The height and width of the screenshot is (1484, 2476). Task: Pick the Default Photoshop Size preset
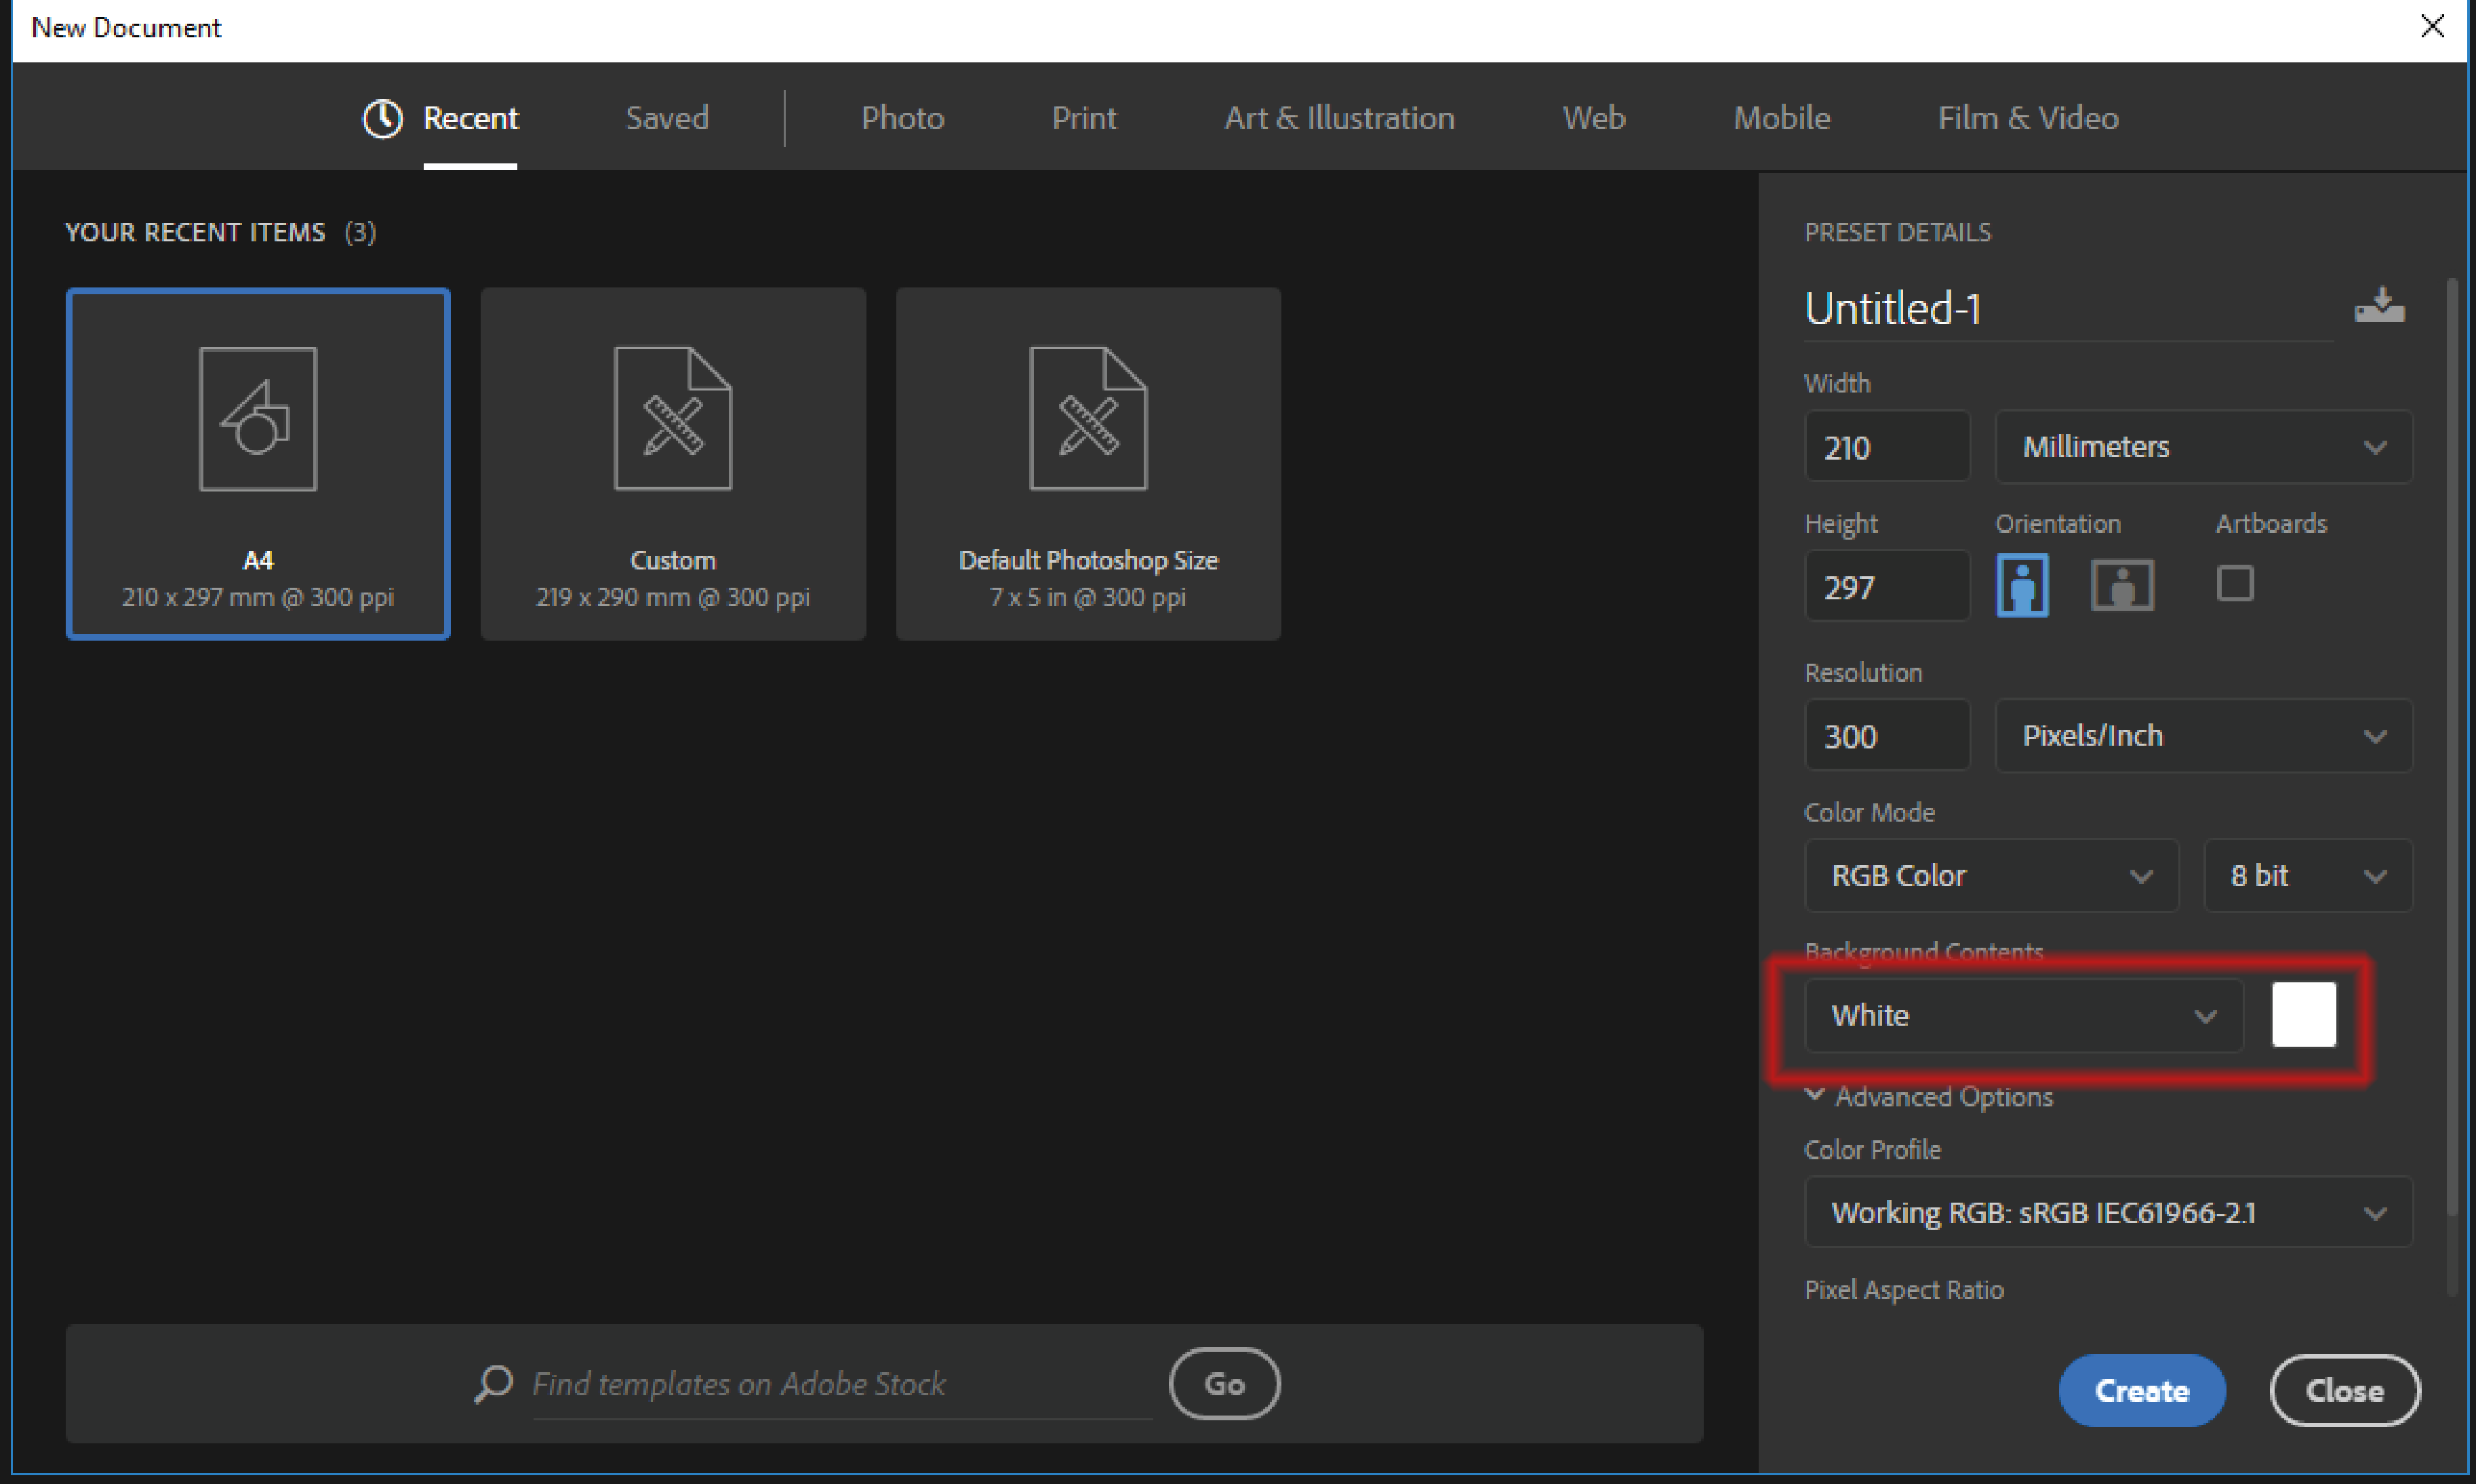click(1088, 464)
